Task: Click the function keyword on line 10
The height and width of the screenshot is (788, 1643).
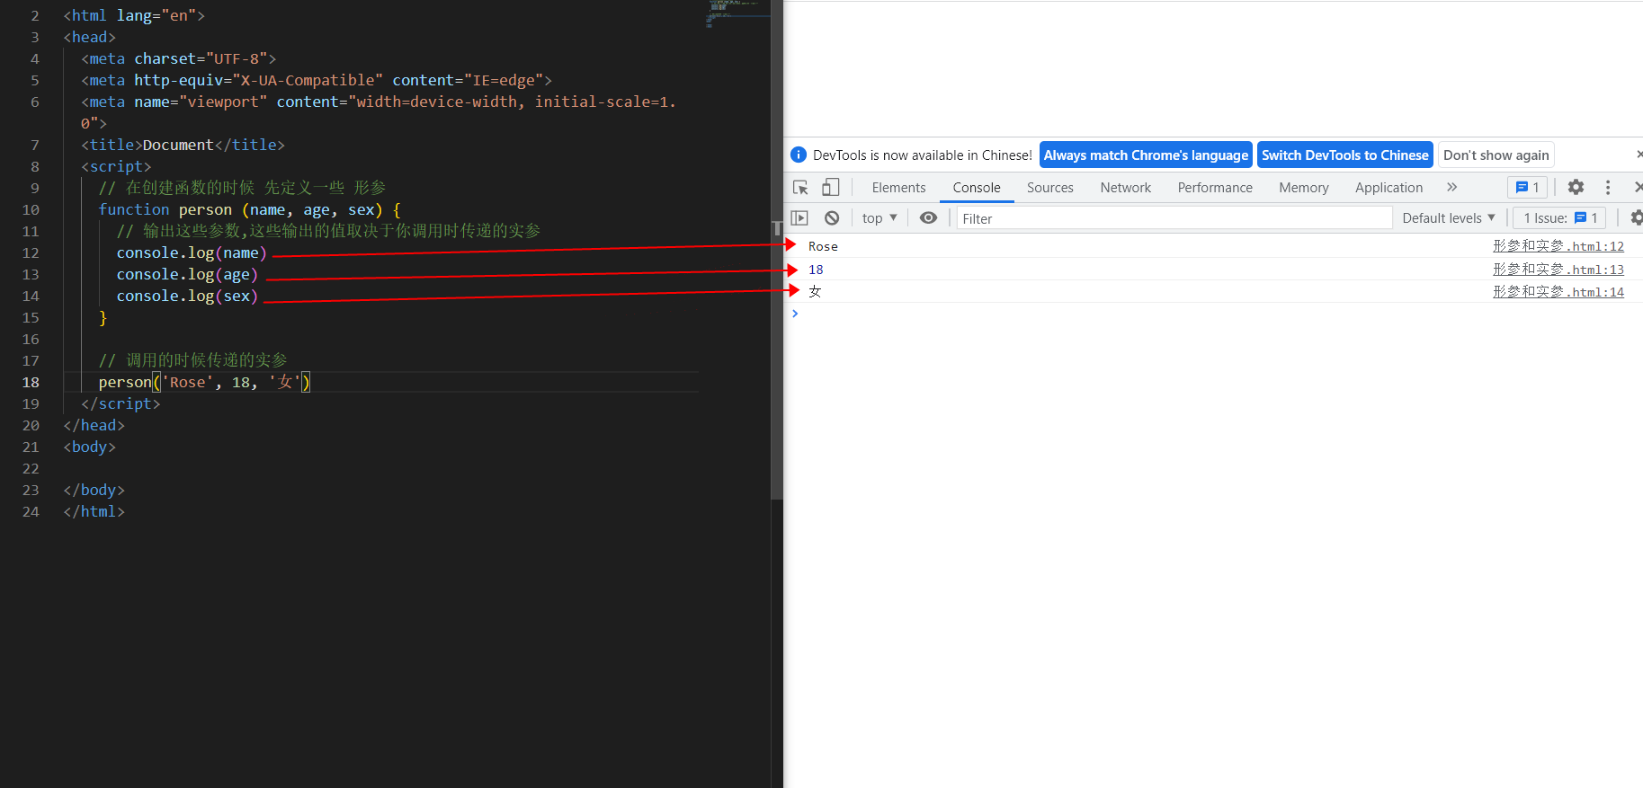Action: tap(134, 209)
